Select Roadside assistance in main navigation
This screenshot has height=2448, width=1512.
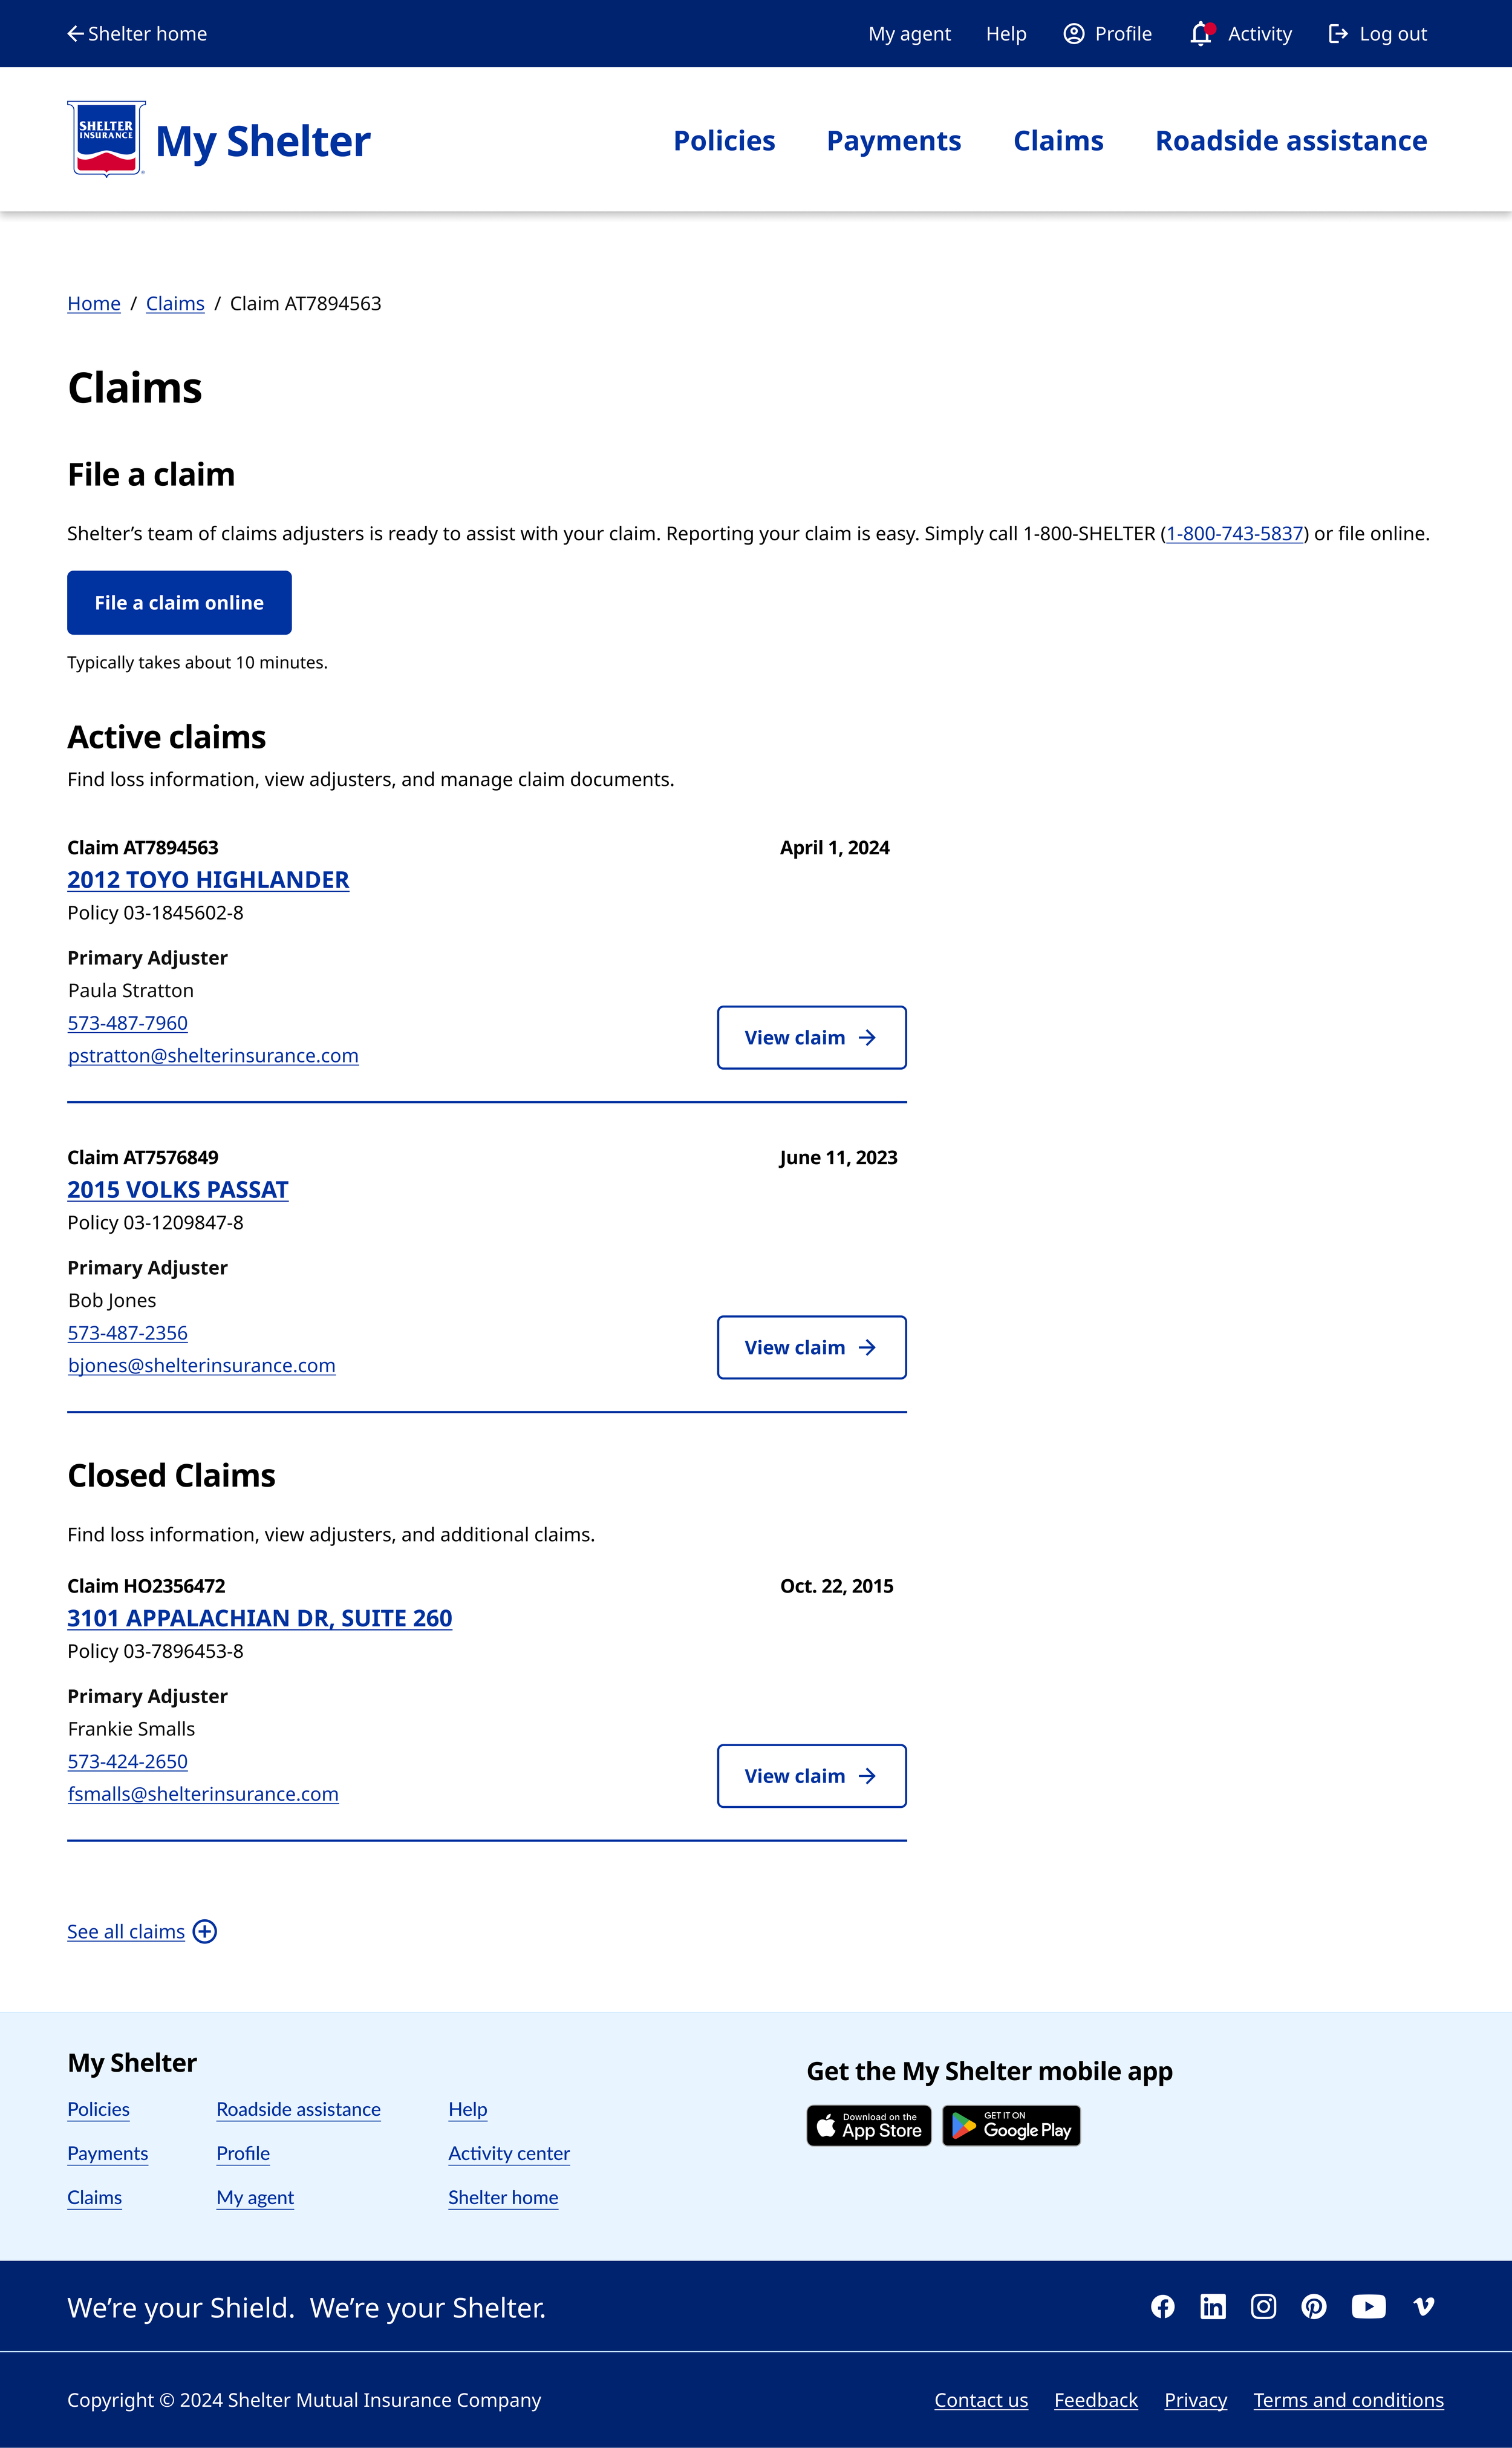coord(1290,141)
